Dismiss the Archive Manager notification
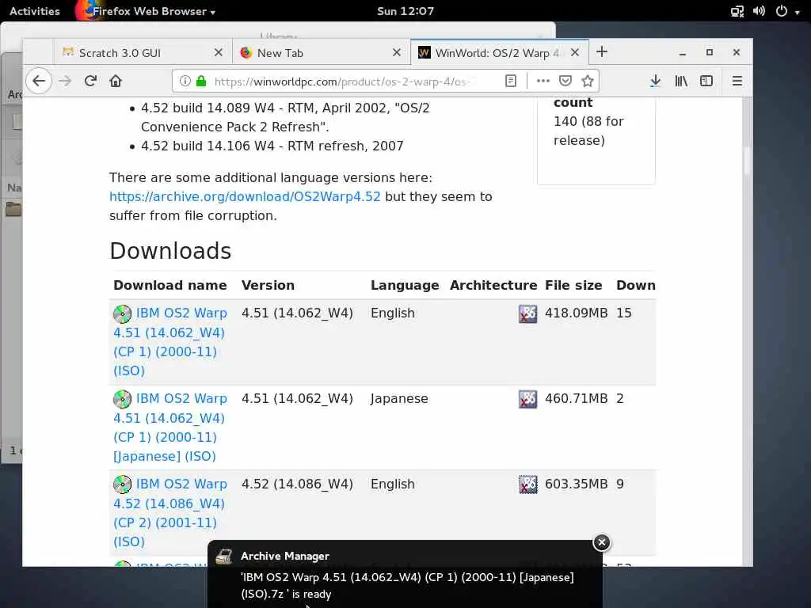 [x=602, y=542]
